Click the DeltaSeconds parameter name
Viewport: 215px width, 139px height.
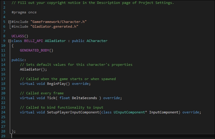[x=84, y=98]
